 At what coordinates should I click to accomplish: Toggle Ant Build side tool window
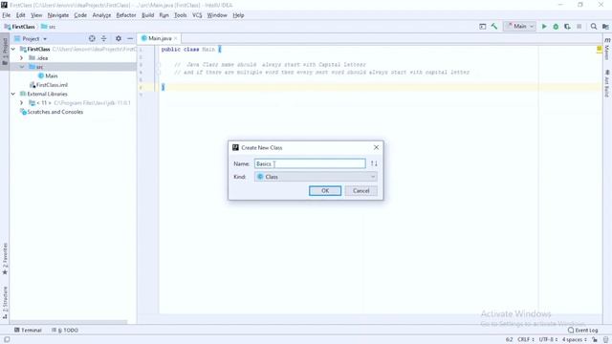607,83
